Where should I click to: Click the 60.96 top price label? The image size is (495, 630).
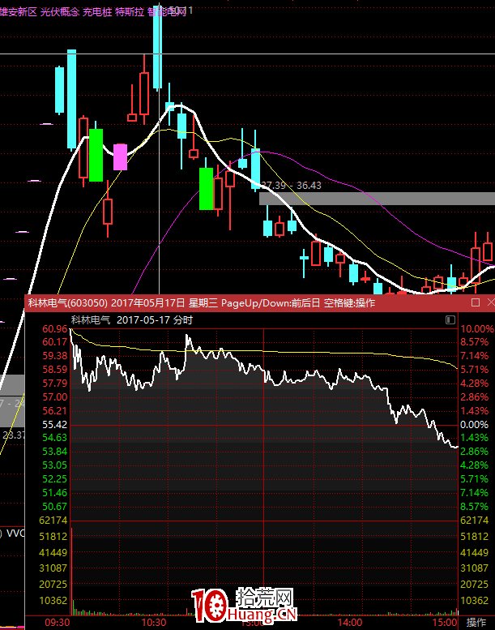pyautogui.click(x=55, y=329)
